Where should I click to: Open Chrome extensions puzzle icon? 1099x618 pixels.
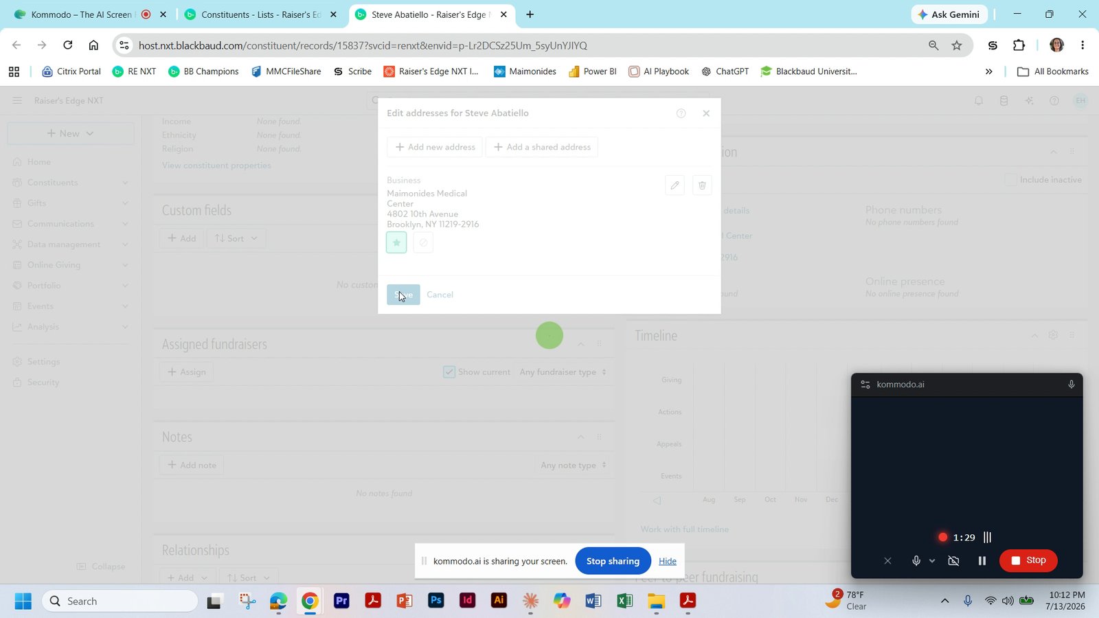click(x=1019, y=45)
